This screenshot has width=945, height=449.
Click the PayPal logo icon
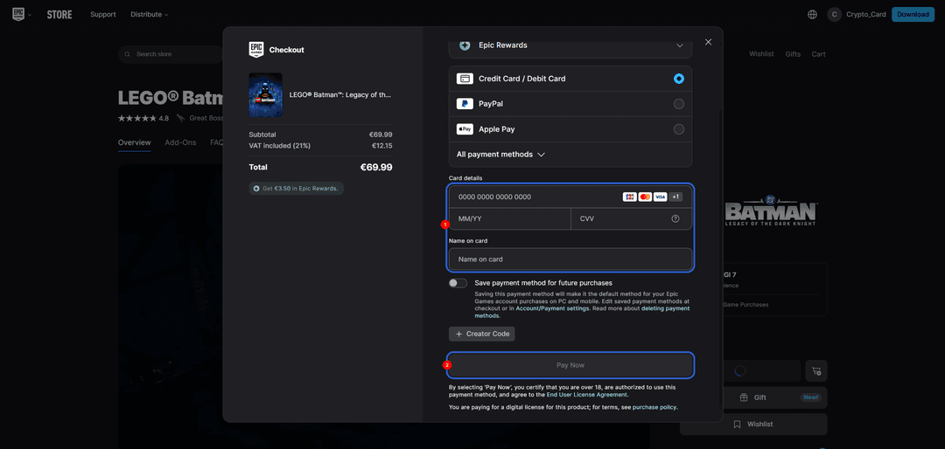click(465, 104)
